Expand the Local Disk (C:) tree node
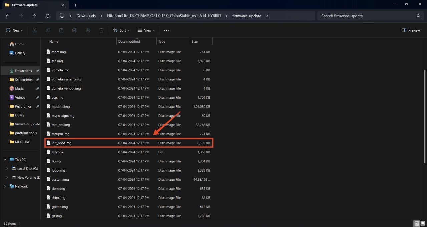The width and height of the screenshot is (427, 227). tap(7, 169)
